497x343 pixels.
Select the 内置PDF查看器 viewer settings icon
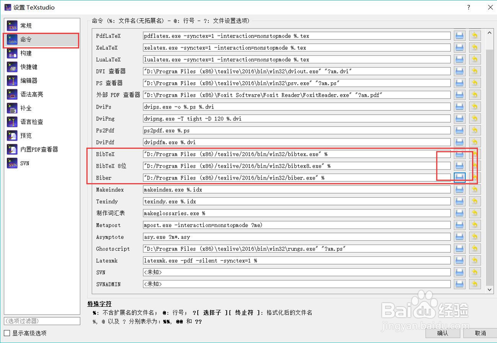pyautogui.click(x=12, y=149)
